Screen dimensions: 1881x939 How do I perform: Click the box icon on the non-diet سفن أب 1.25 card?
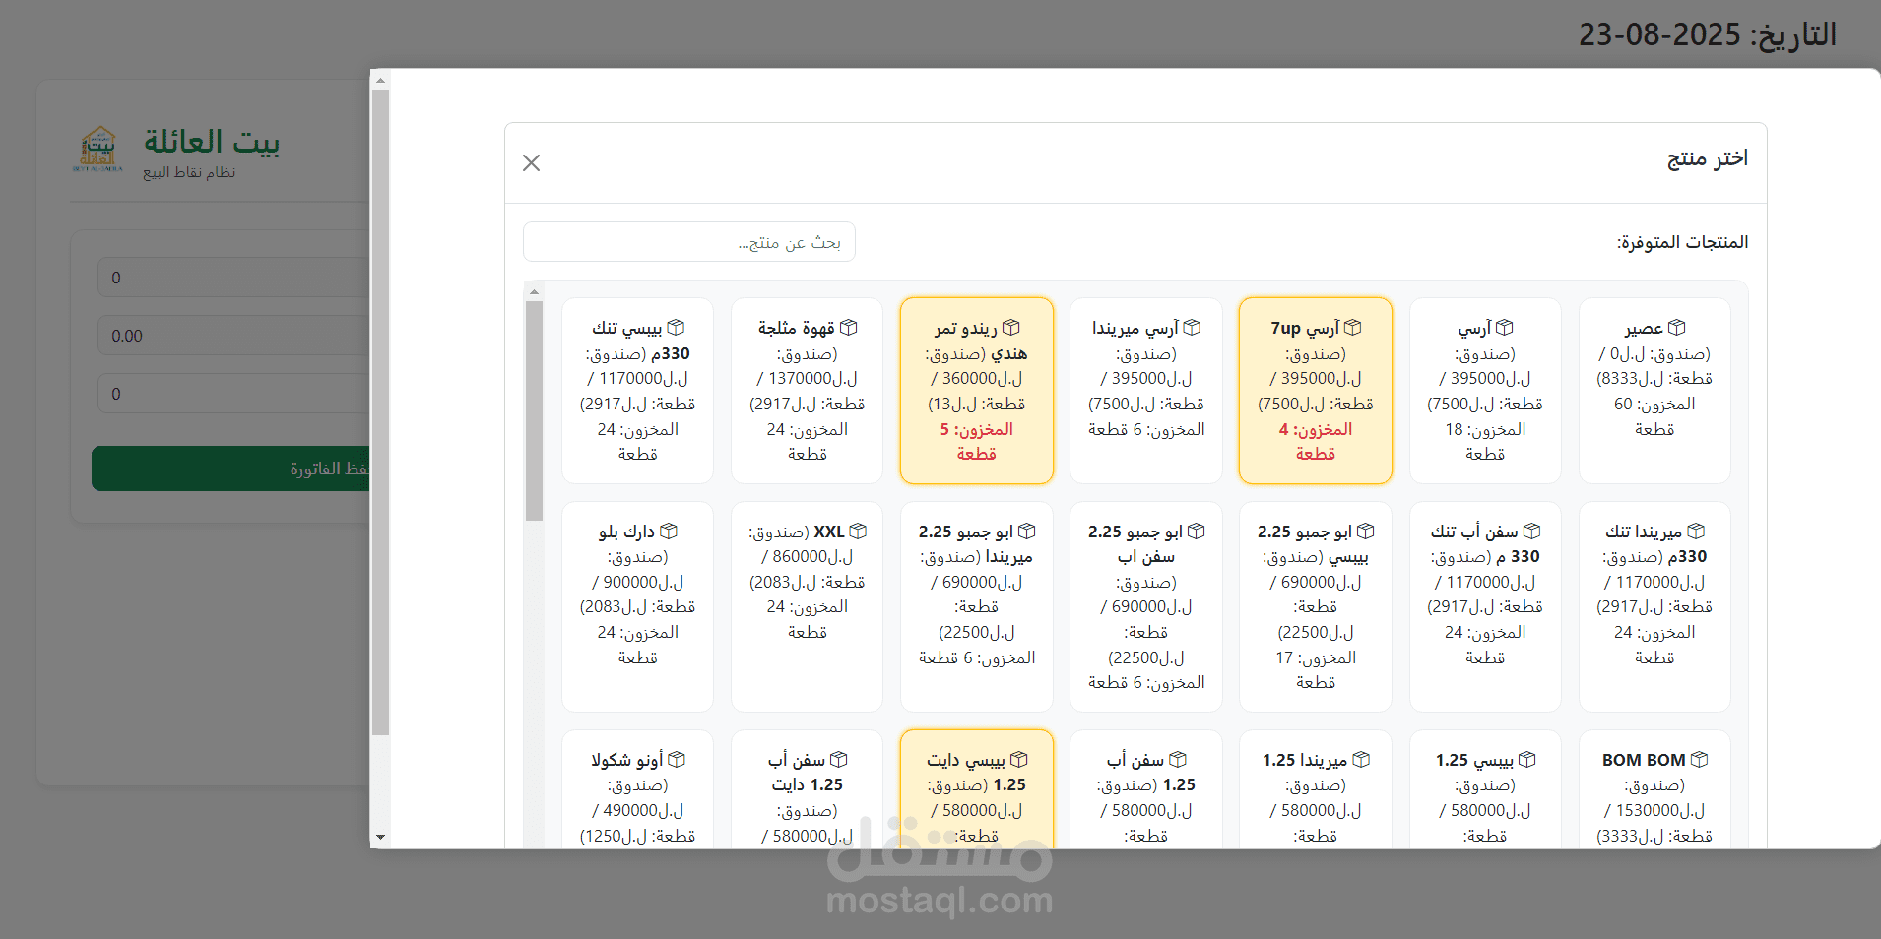point(1178,760)
